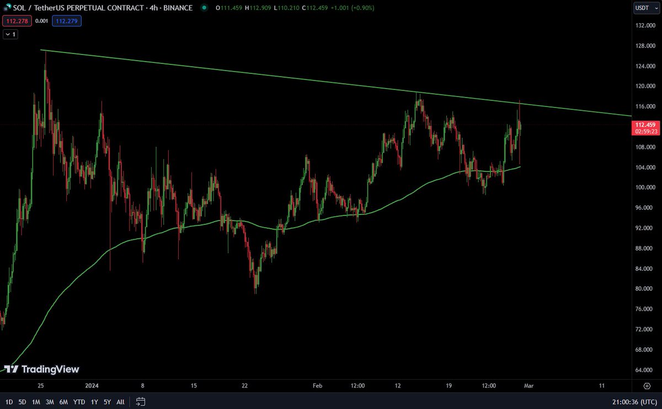Viewport: 662px width, 409px height.
Task: Open the go-to-date calendar icon
Action: click(141, 401)
